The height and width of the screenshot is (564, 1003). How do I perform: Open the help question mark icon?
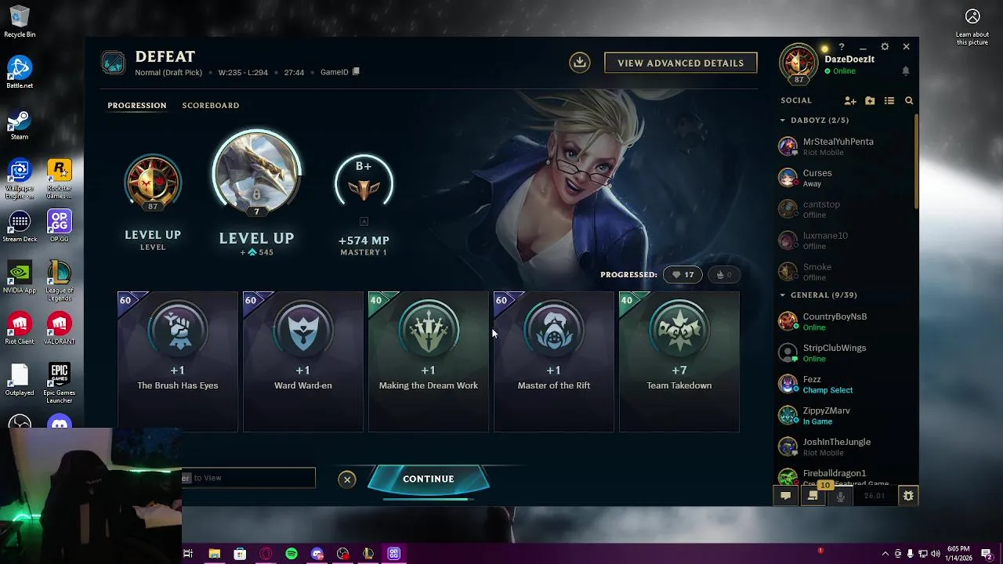pyautogui.click(x=842, y=47)
